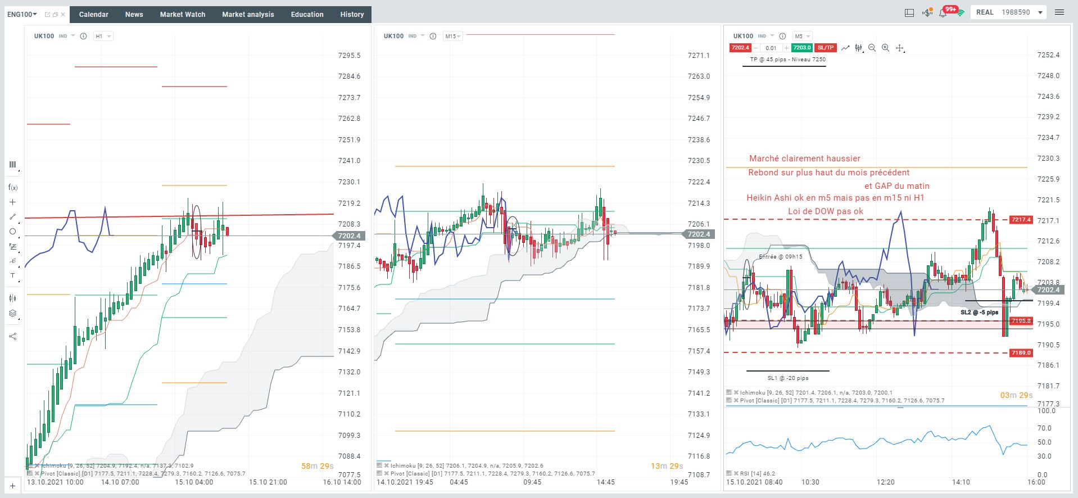Remove Pivot indicator from the M5 chart
This screenshot has height=498, width=1078.
736,401
